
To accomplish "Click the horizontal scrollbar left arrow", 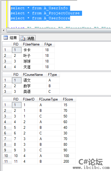I will pos(4,30).
